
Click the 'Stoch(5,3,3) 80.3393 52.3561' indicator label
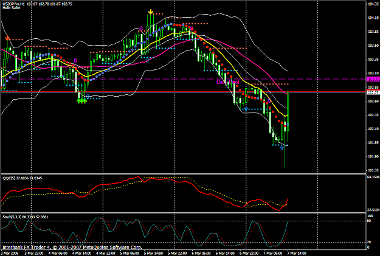[x=26, y=217]
